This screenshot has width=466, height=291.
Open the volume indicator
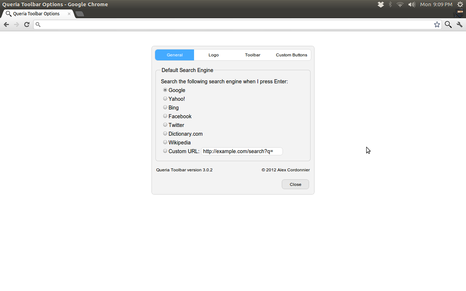click(412, 4)
